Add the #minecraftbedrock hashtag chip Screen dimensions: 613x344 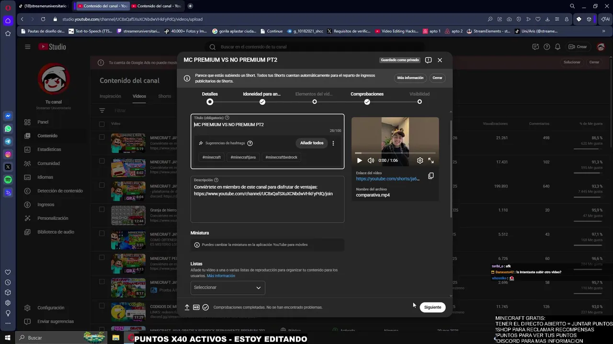click(282, 157)
